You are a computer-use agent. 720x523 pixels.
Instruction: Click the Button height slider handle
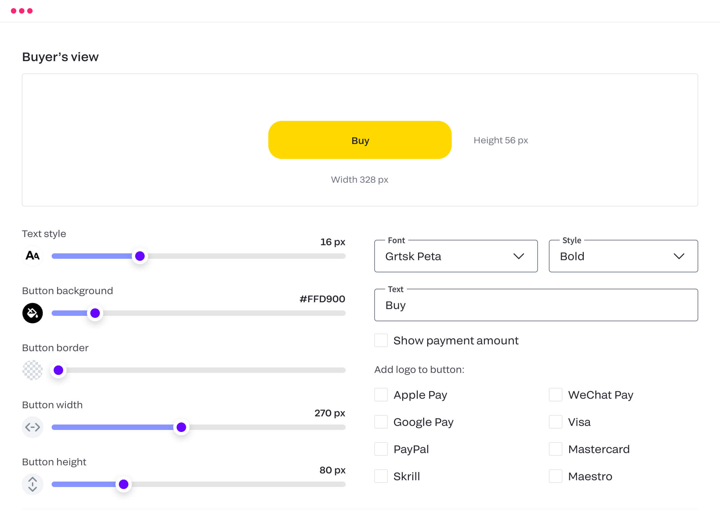pyautogui.click(x=124, y=484)
